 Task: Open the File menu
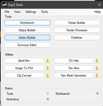(x=7, y=12)
